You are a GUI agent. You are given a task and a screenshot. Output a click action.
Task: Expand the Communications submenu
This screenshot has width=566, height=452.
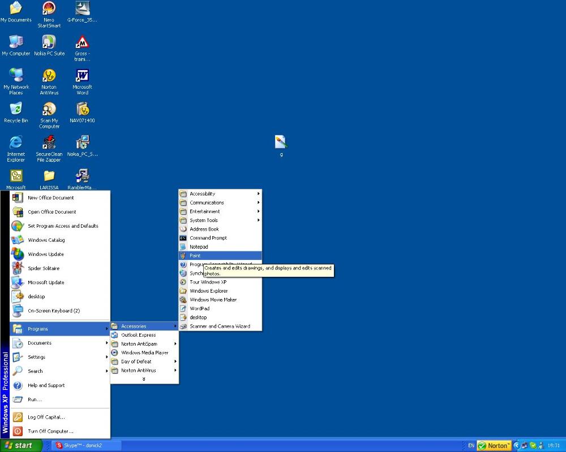pos(220,203)
